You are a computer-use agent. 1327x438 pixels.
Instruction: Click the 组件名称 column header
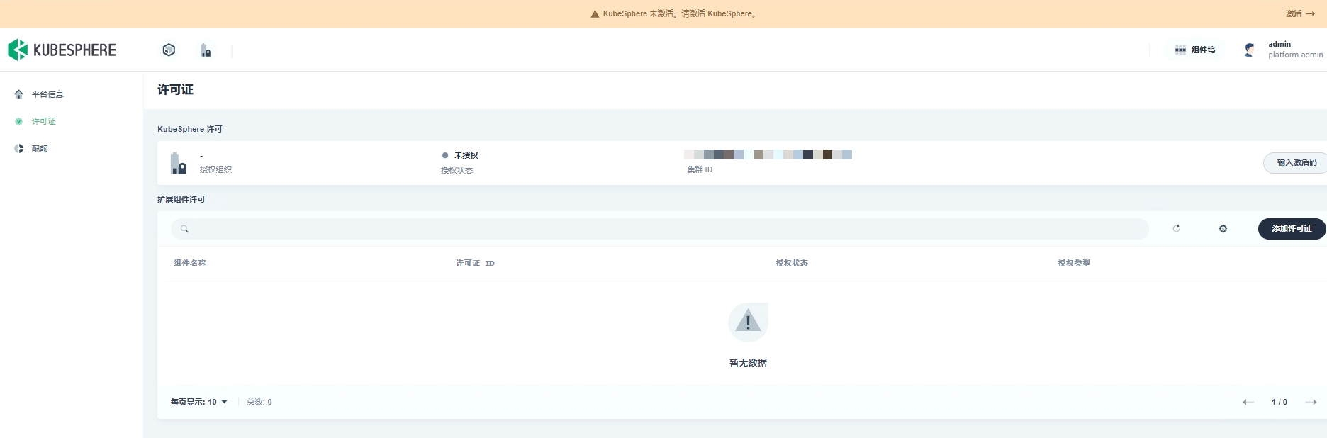click(x=190, y=263)
